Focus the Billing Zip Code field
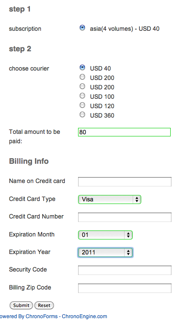Viewport: 189px width, 322px height. pyautogui.click(x=125, y=288)
